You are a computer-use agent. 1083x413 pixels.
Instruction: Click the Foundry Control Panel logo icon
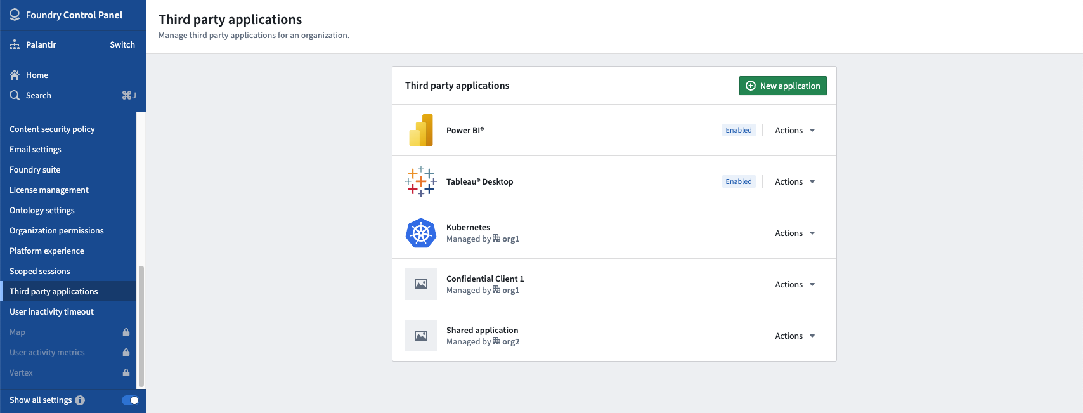click(x=15, y=15)
